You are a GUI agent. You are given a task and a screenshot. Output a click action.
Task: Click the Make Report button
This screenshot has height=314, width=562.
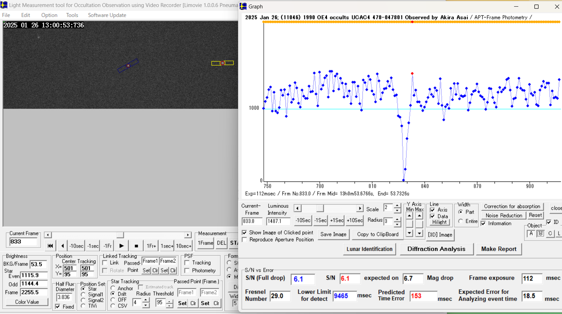pos(498,249)
